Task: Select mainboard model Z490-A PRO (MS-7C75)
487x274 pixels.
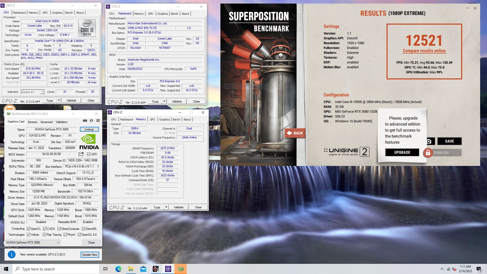Action: coord(150,28)
